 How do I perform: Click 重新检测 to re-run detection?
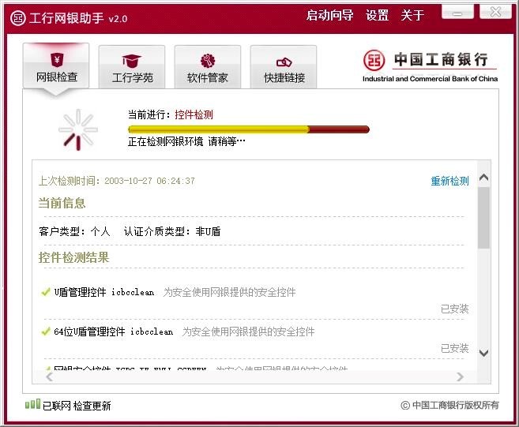point(449,181)
